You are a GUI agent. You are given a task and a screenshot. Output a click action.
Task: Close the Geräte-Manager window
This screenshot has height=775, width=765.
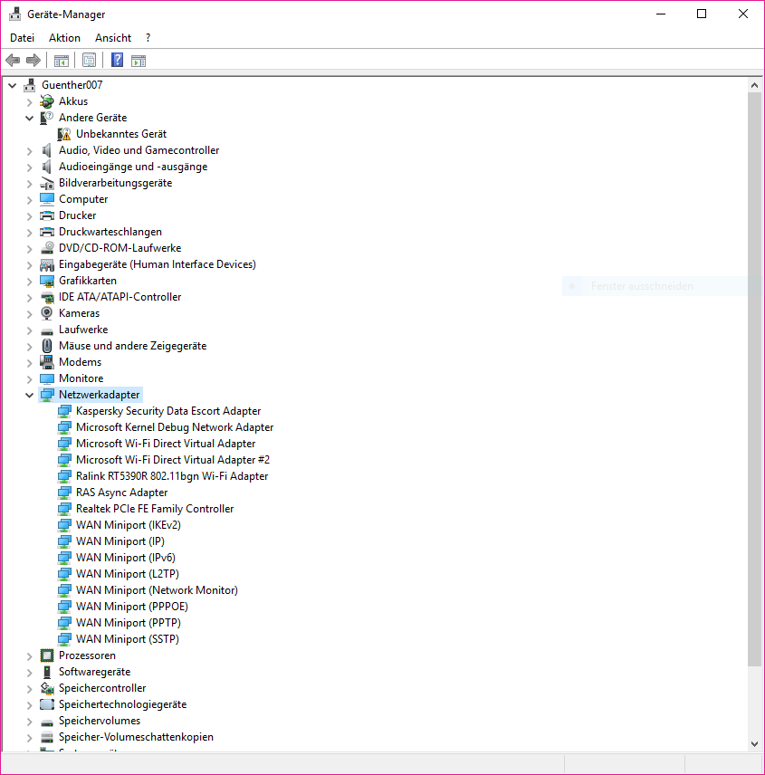[x=742, y=14]
